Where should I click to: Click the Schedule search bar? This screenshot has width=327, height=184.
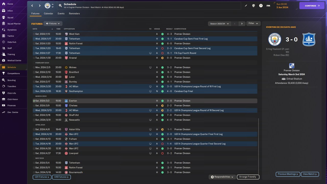[149, 6]
